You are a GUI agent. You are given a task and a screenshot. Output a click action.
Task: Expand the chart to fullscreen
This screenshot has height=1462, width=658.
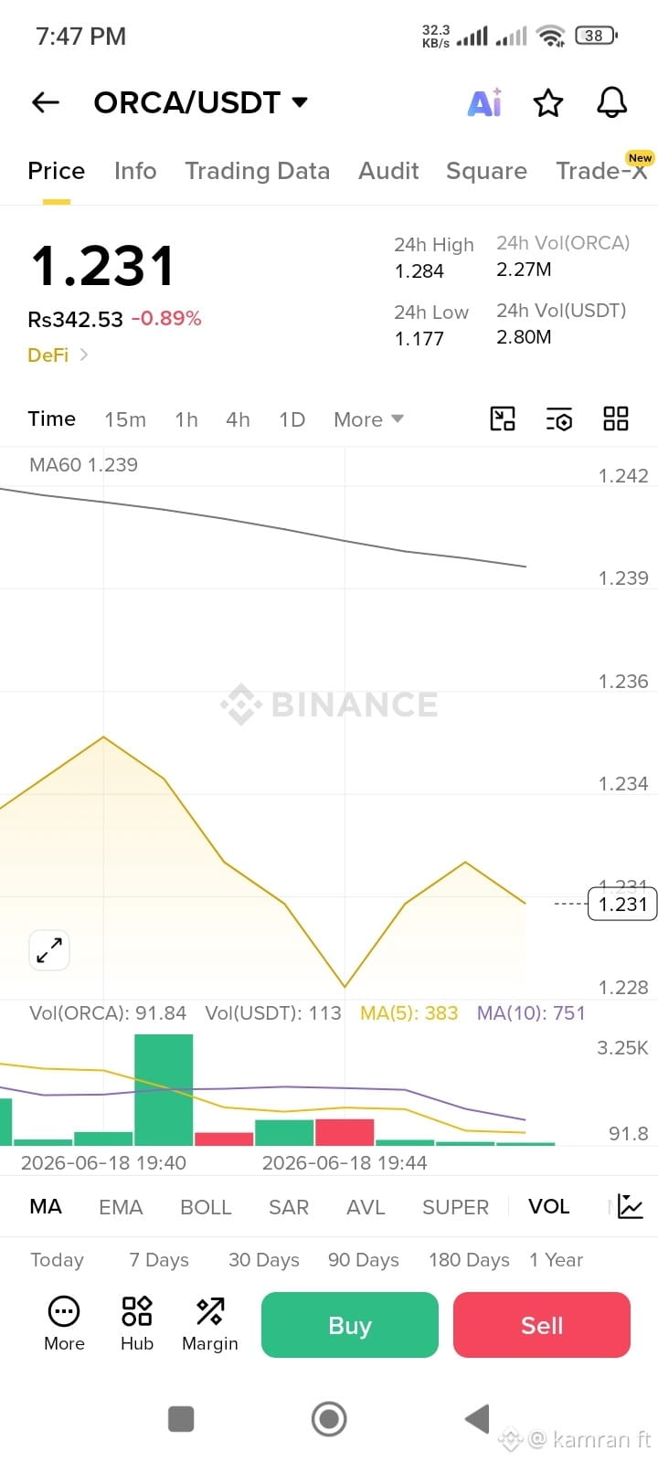click(x=49, y=950)
